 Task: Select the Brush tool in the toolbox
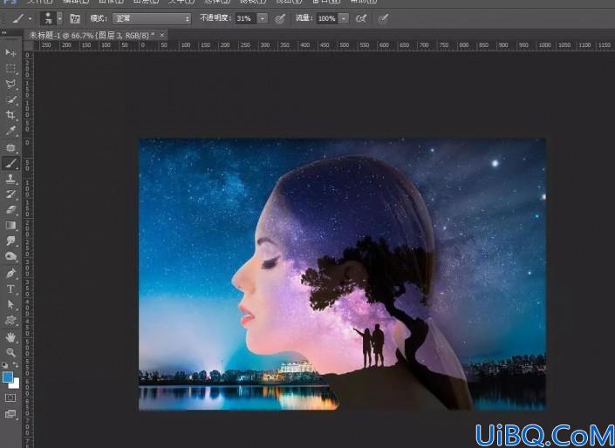[10, 164]
